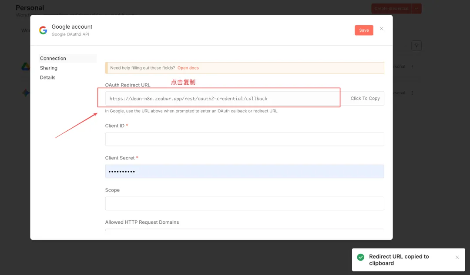The height and width of the screenshot is (275, 470).
Task: Open three-dot menu of second credential row
Action: (412, 93)
